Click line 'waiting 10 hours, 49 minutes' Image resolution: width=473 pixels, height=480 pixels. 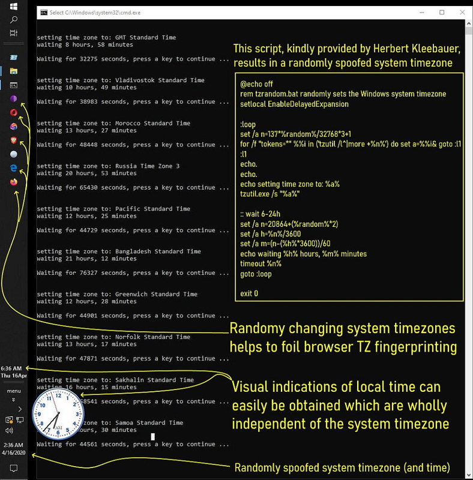point(86,88)
